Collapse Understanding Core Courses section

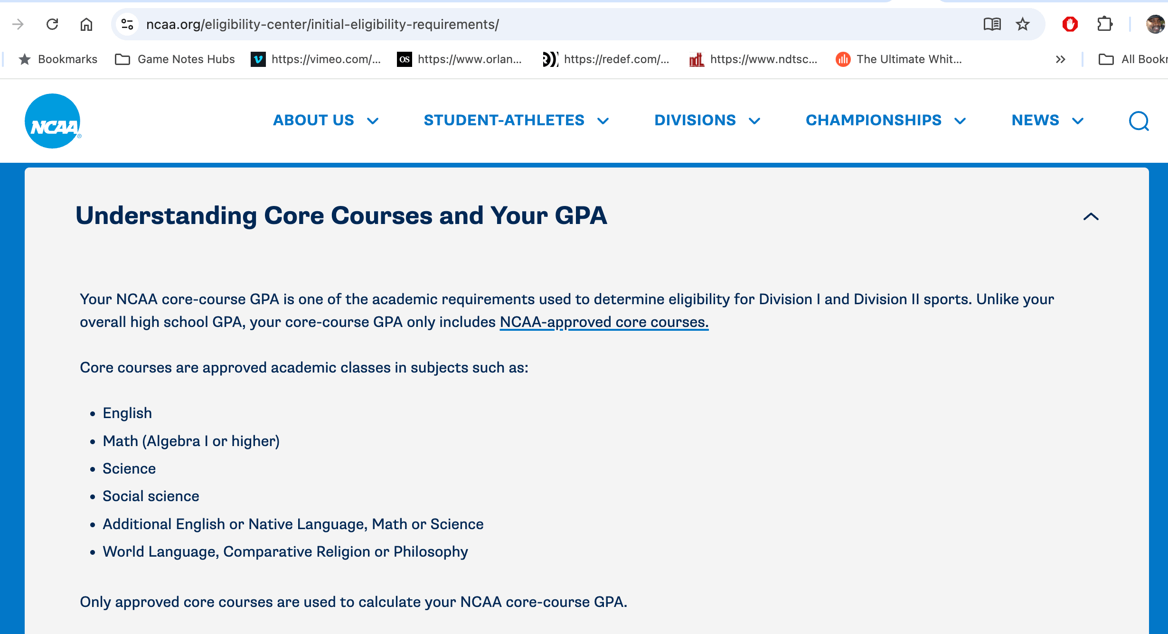click(1091, 216)
